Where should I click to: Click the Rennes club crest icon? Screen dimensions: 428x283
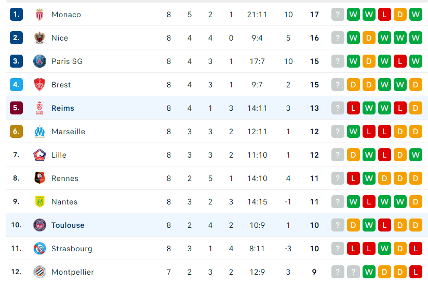pyautogui.click(x=39, y=178)
